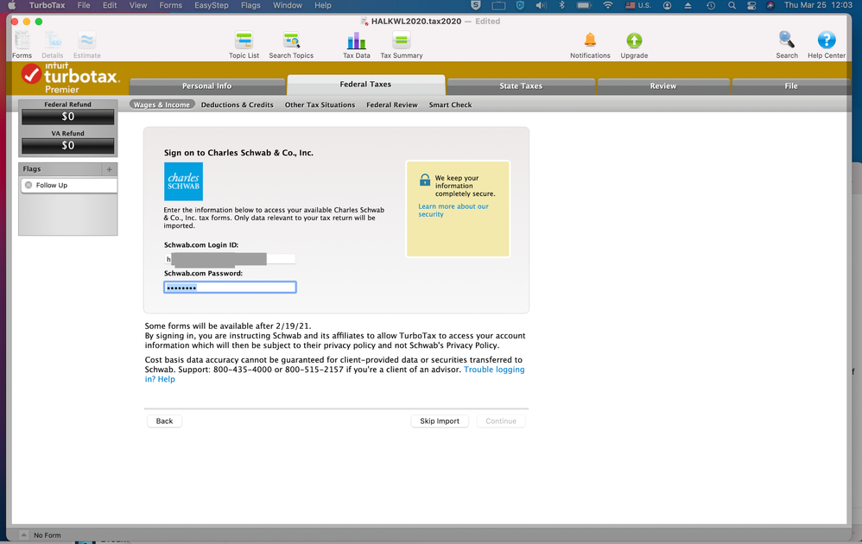Open Search with the magnifier toolbar icon
862x544 pixels.
tap(787, 40)
